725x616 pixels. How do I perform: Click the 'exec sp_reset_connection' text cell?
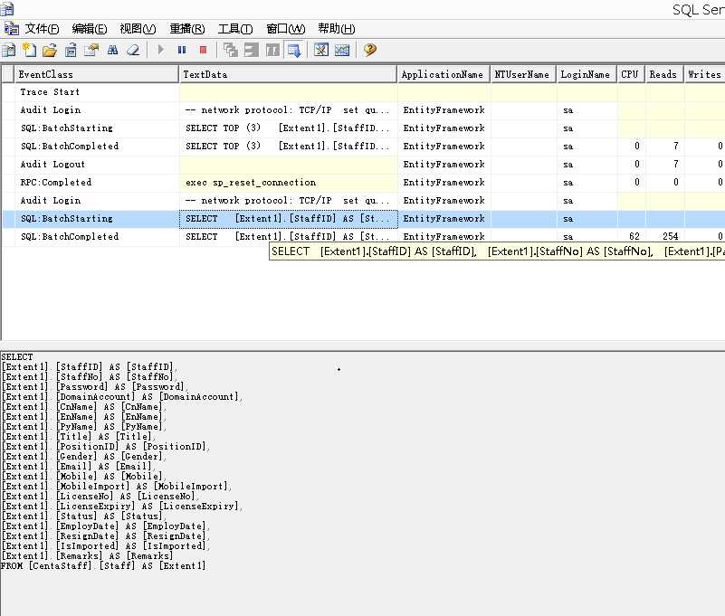[288, 183]
